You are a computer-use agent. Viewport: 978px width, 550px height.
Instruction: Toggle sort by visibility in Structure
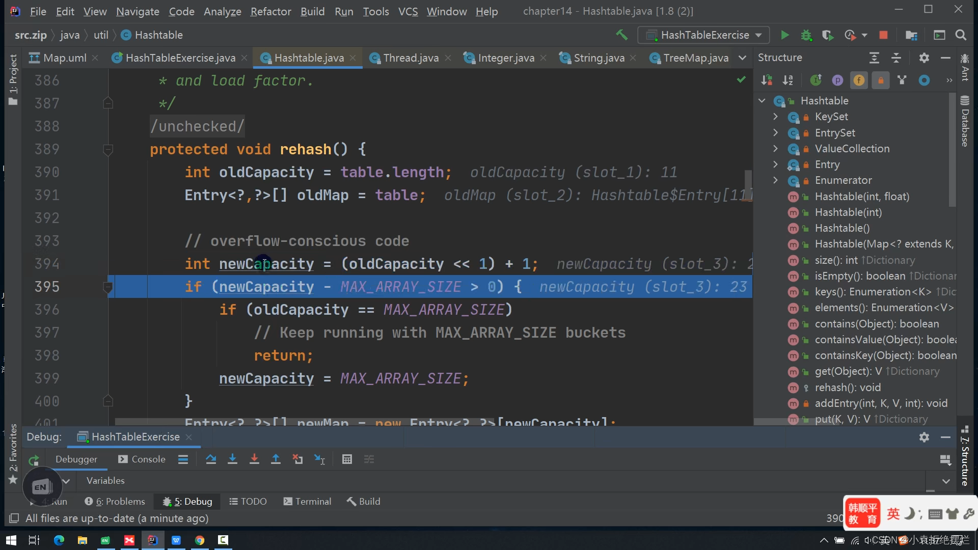click(767, 80)
